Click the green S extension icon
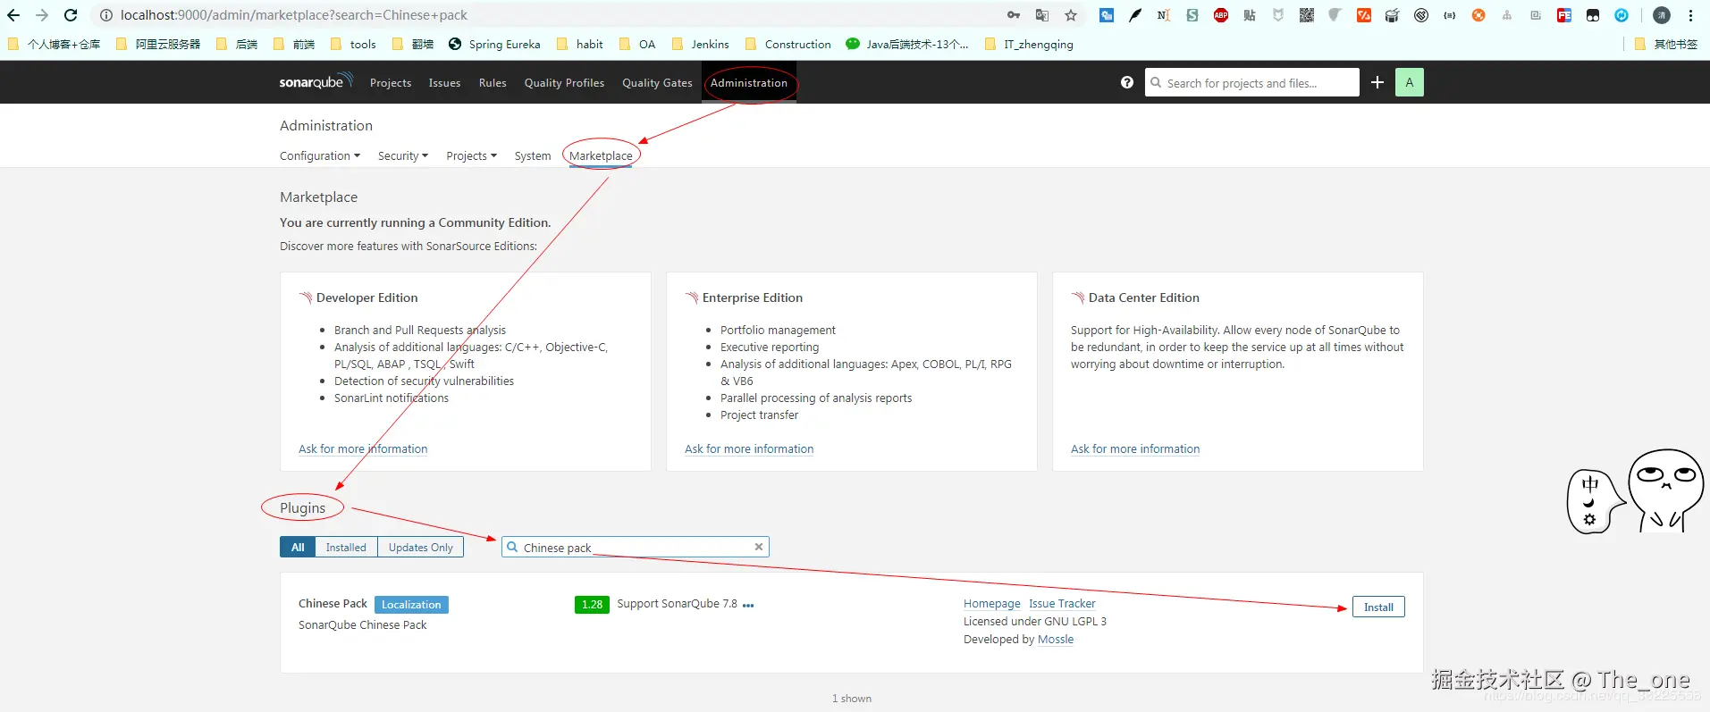This screenshot has width=1710, height=712. (1192, 15)
